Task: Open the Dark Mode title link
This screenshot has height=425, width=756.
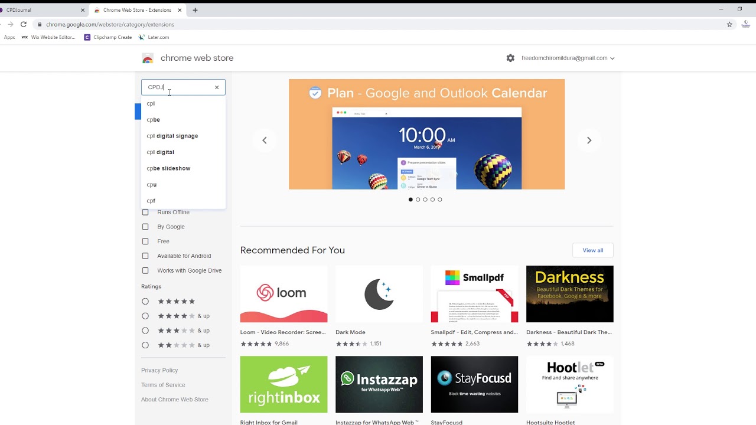Action: click(350, 332)
